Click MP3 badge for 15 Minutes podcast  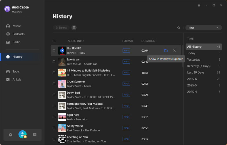(x=126, y=73)
